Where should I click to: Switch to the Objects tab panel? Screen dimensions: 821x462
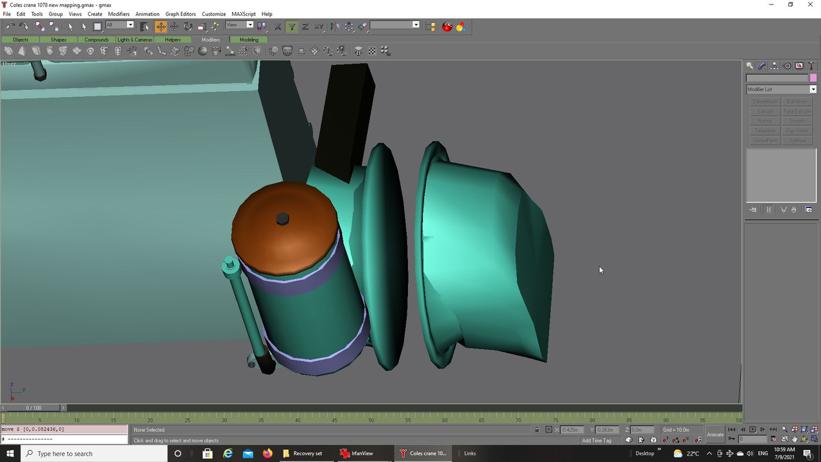21,40
